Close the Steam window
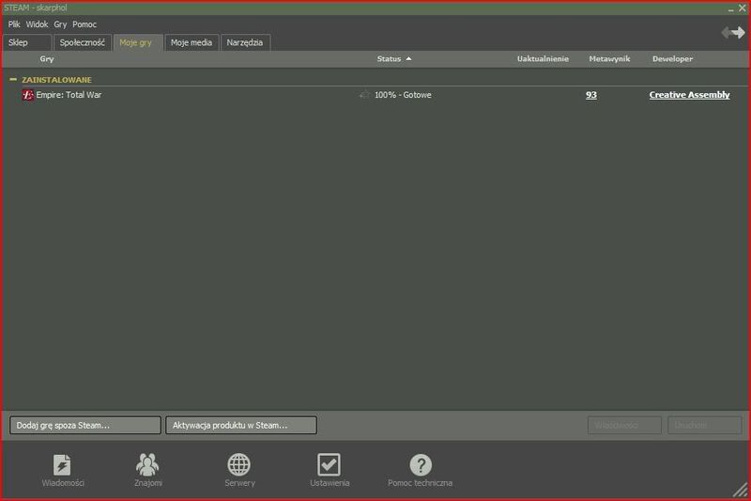Image resolution: width=751 pixels, height=501 pixels. tap(742, 8)
